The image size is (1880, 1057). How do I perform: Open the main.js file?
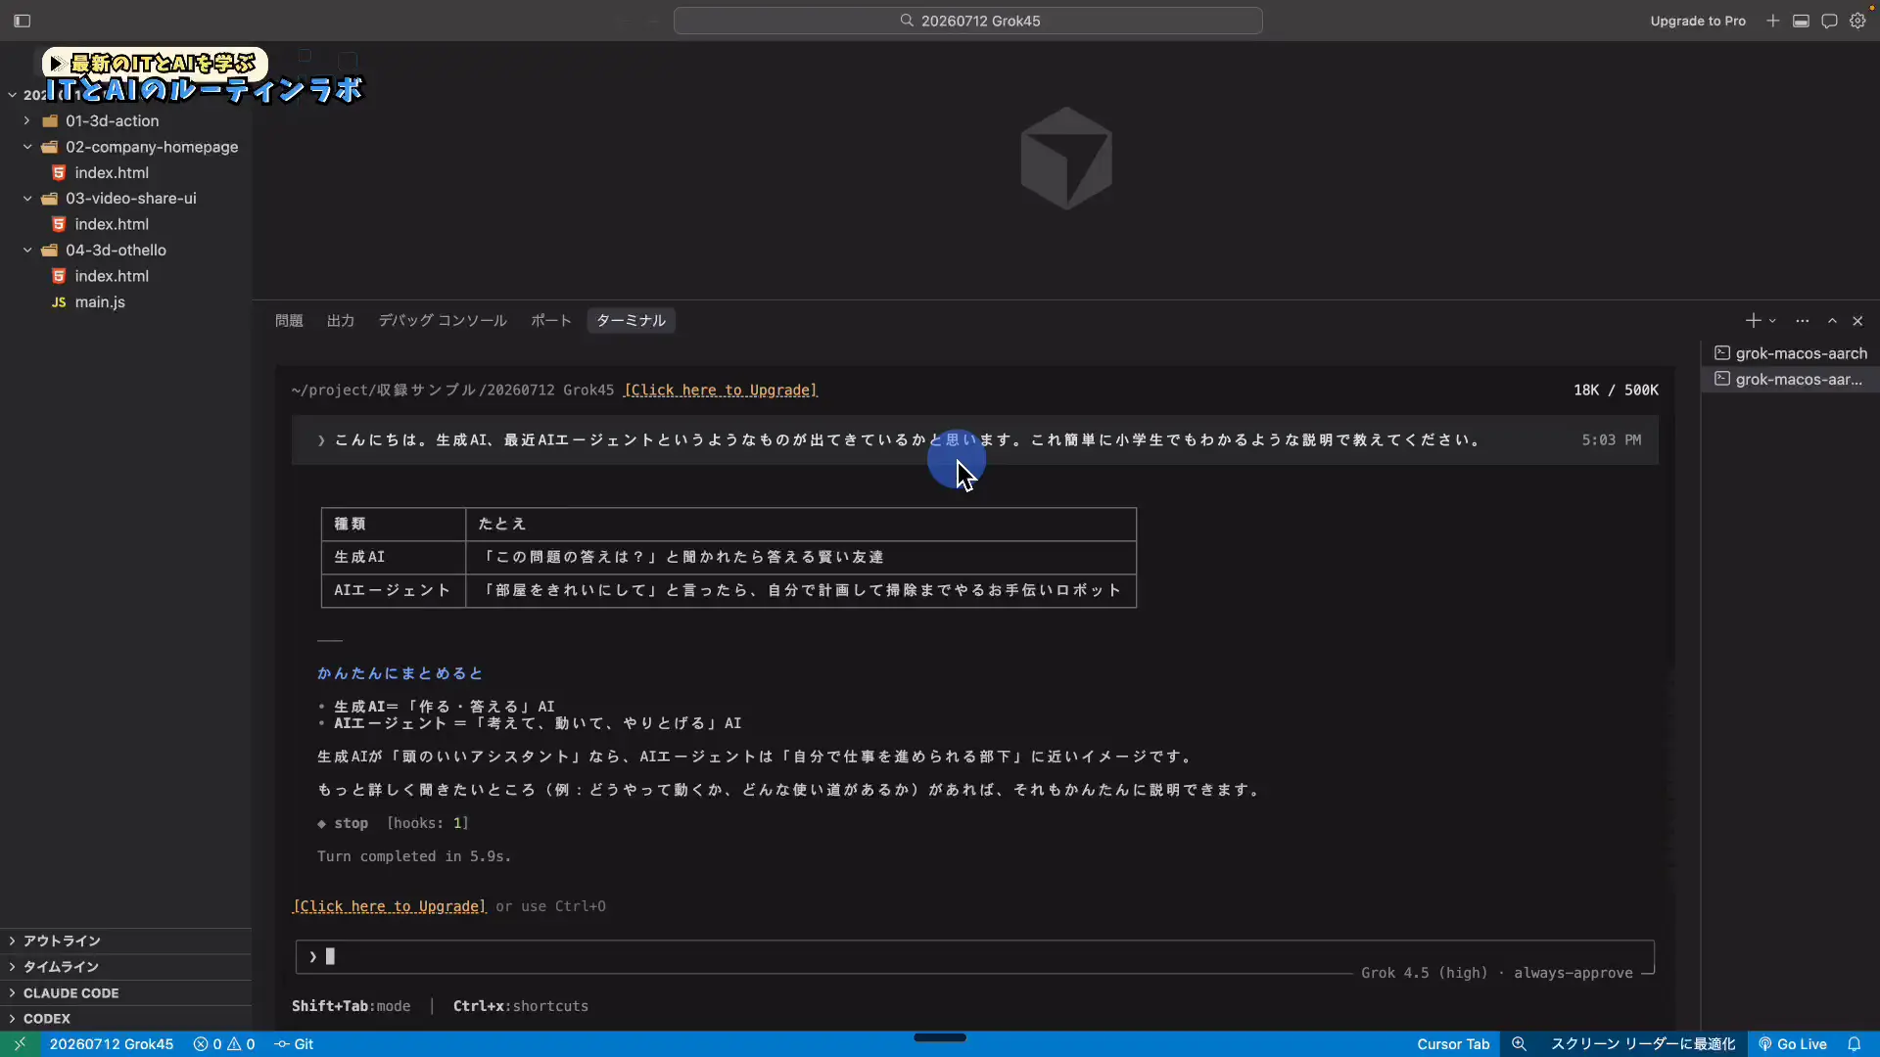click(x=100, y=302)
